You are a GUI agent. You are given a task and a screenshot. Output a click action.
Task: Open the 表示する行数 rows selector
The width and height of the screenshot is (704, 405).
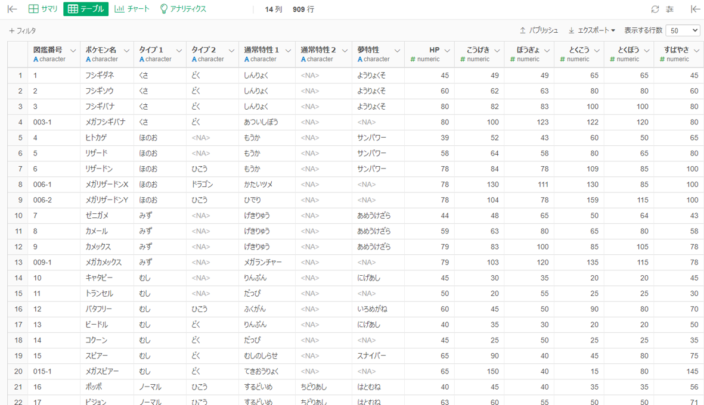point(683,30)
